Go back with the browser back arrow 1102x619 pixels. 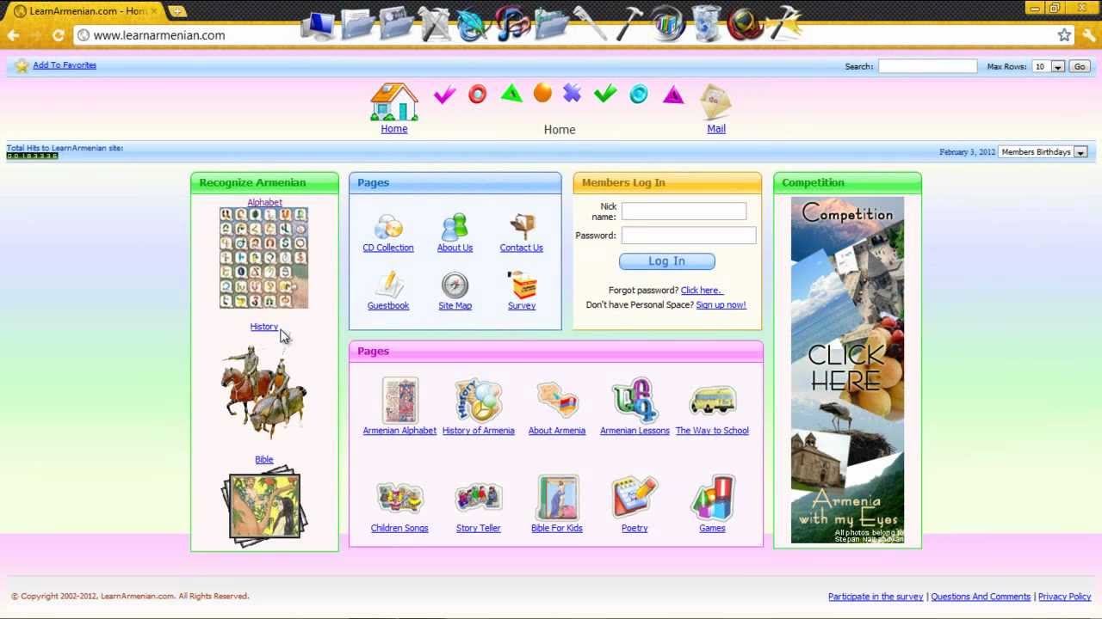click(13, 35)
